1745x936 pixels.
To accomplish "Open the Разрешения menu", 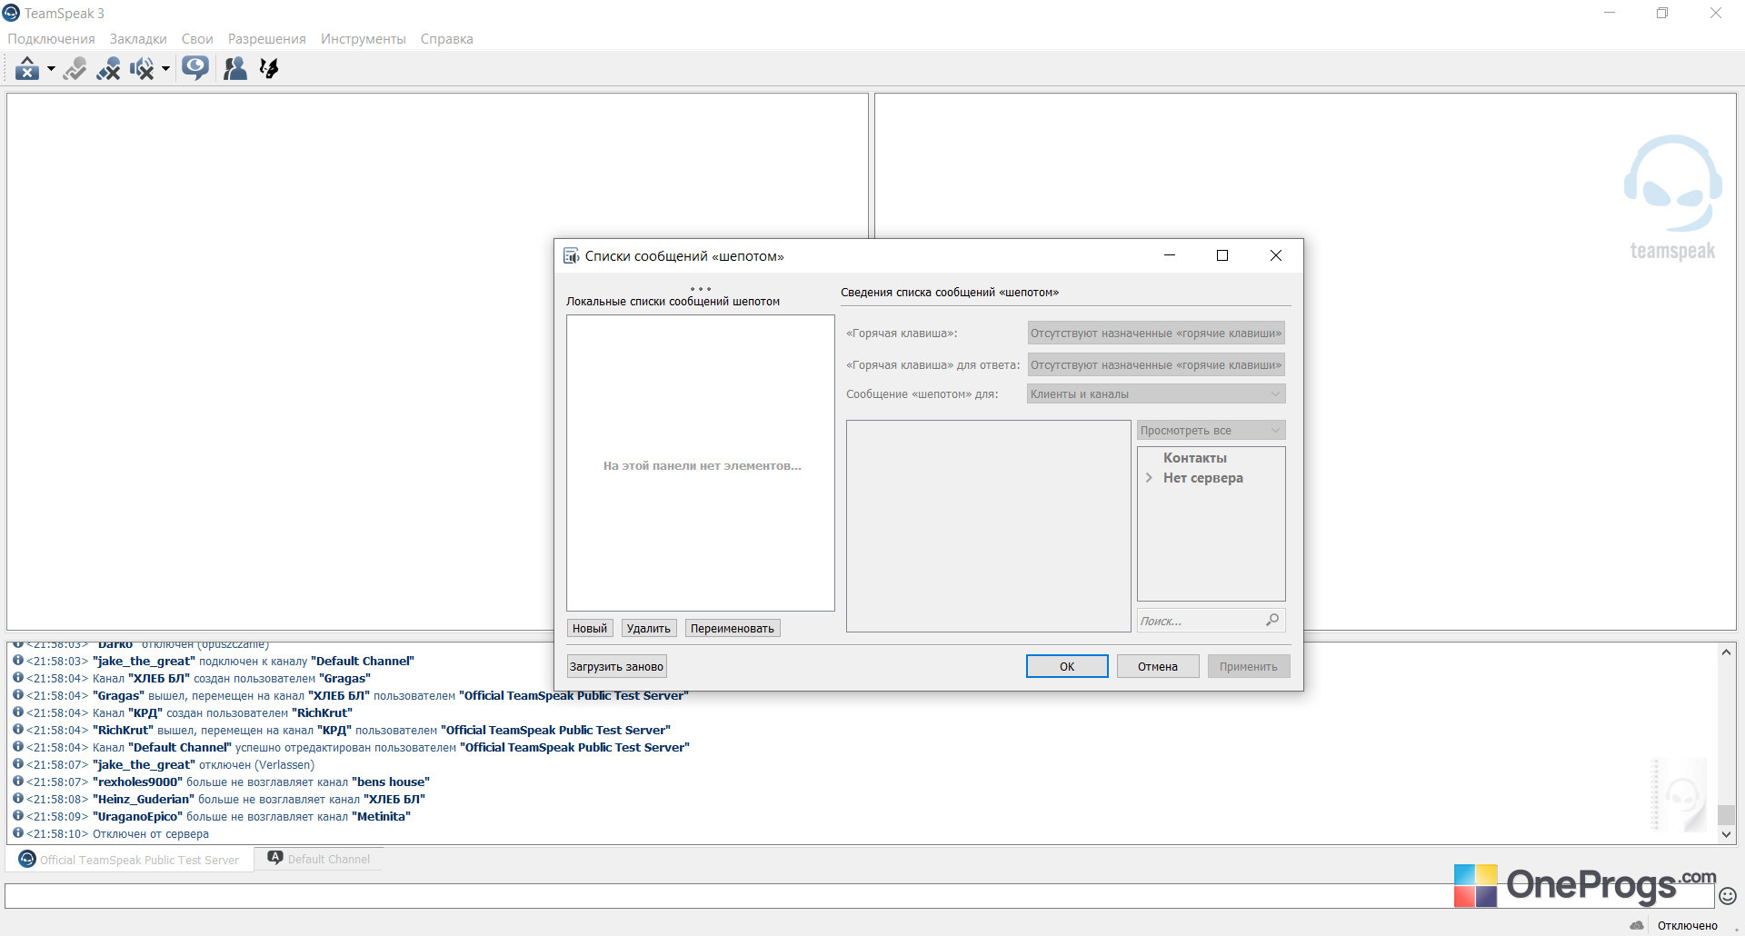I will coord(266,39).
